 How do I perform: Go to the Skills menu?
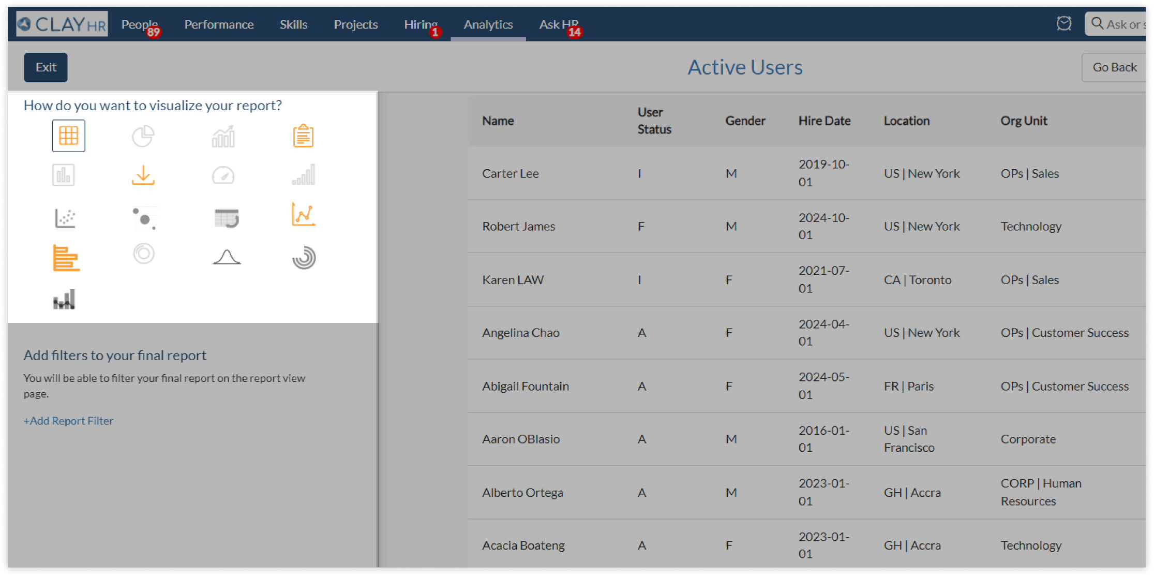293,24
